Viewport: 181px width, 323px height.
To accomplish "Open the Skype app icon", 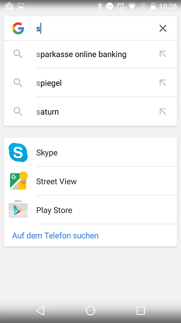I will [x=18, y=152].
